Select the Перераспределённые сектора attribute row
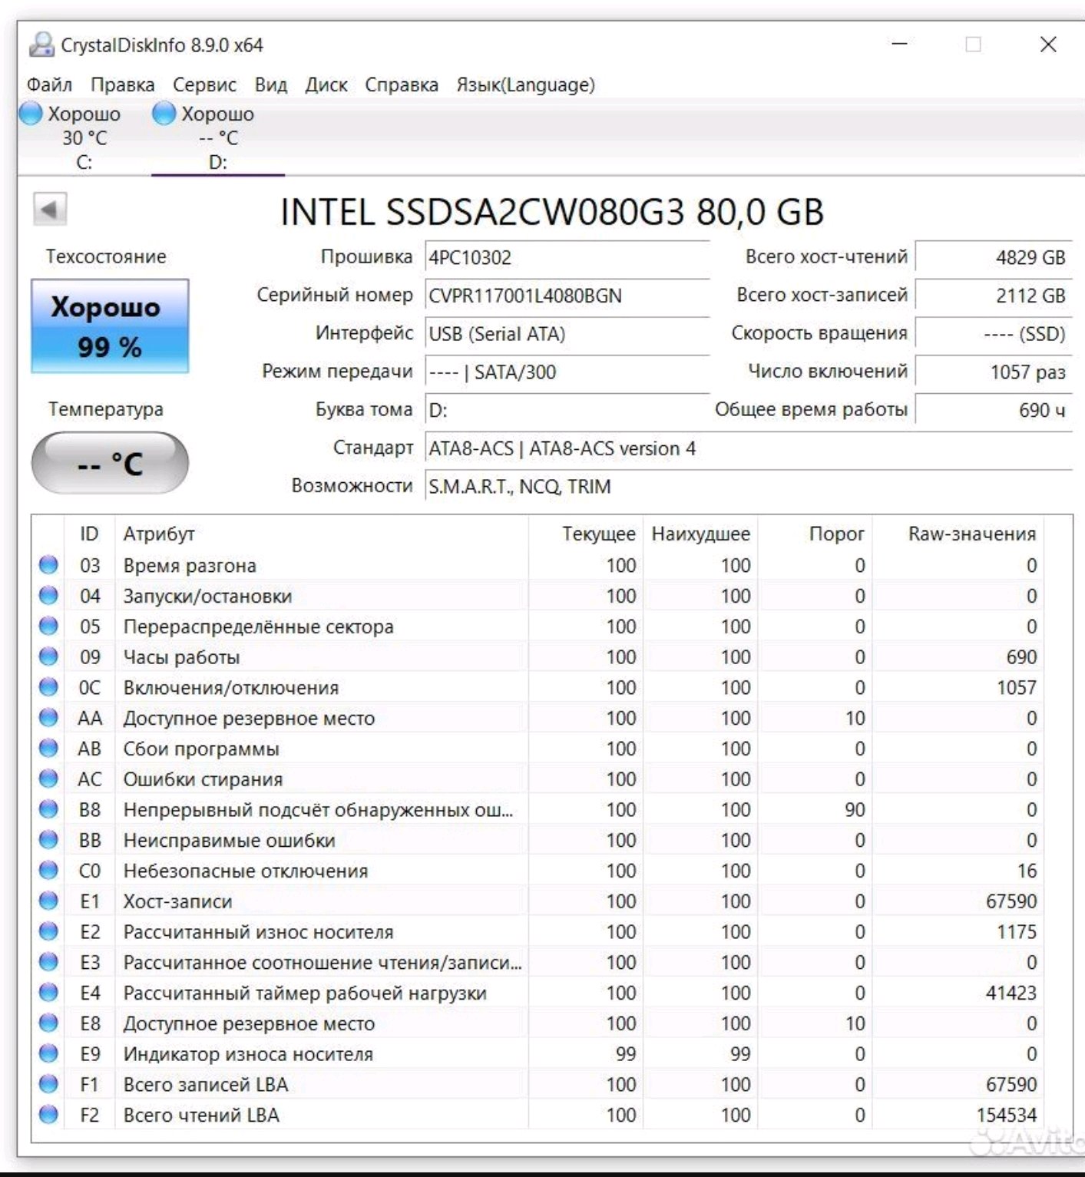Viewport: 1085px width, 1177px height. [539, 627]
